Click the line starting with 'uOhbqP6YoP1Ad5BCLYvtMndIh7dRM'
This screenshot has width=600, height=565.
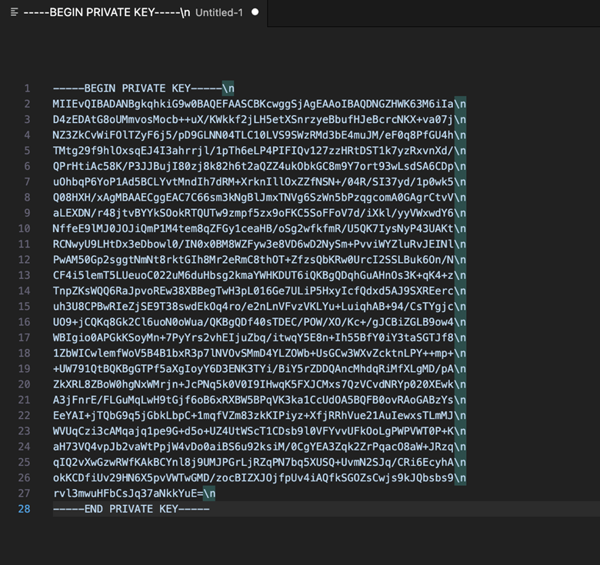click(x=259, y=182)
